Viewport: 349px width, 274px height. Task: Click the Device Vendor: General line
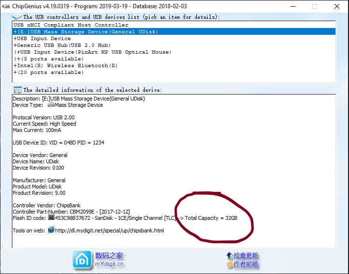[40, 155]
